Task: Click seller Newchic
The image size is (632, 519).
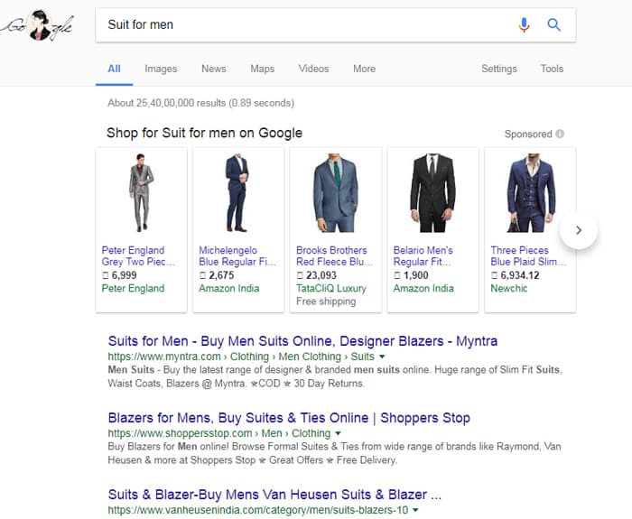Action: [509, 289]
